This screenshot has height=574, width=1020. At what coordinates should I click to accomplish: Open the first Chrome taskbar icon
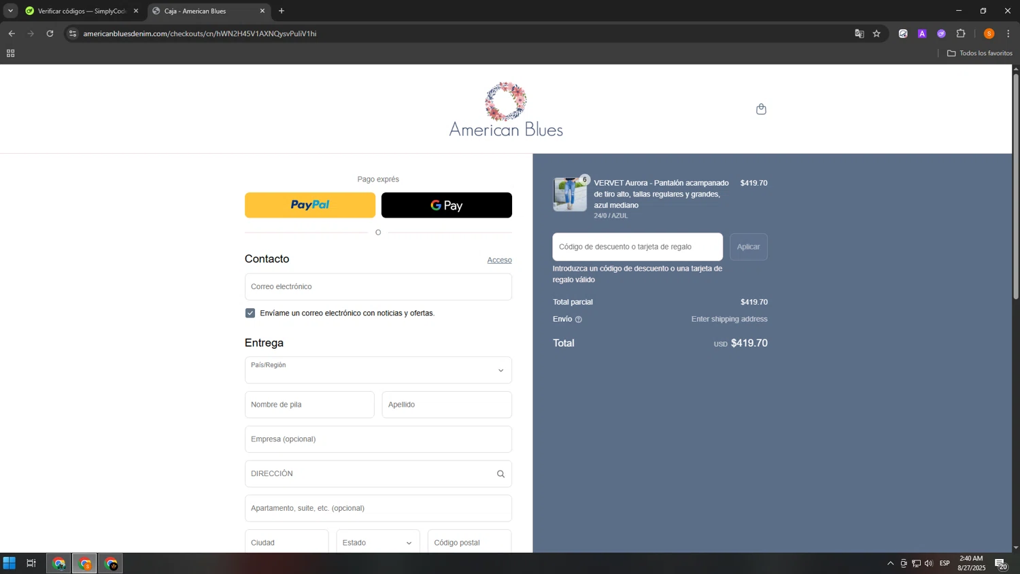pyautogui.click(x=58, y=563)
